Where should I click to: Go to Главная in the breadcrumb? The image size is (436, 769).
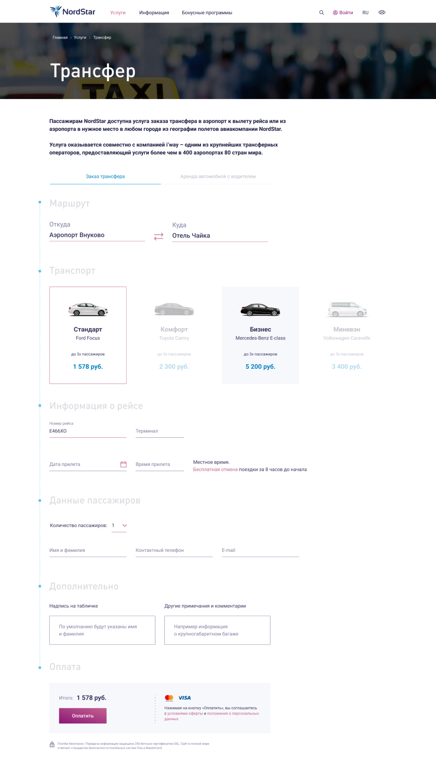click(60, 38)
